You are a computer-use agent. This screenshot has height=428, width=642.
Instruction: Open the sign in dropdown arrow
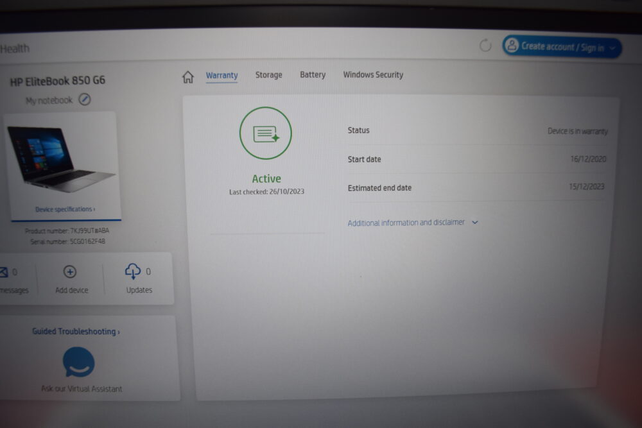612,48
